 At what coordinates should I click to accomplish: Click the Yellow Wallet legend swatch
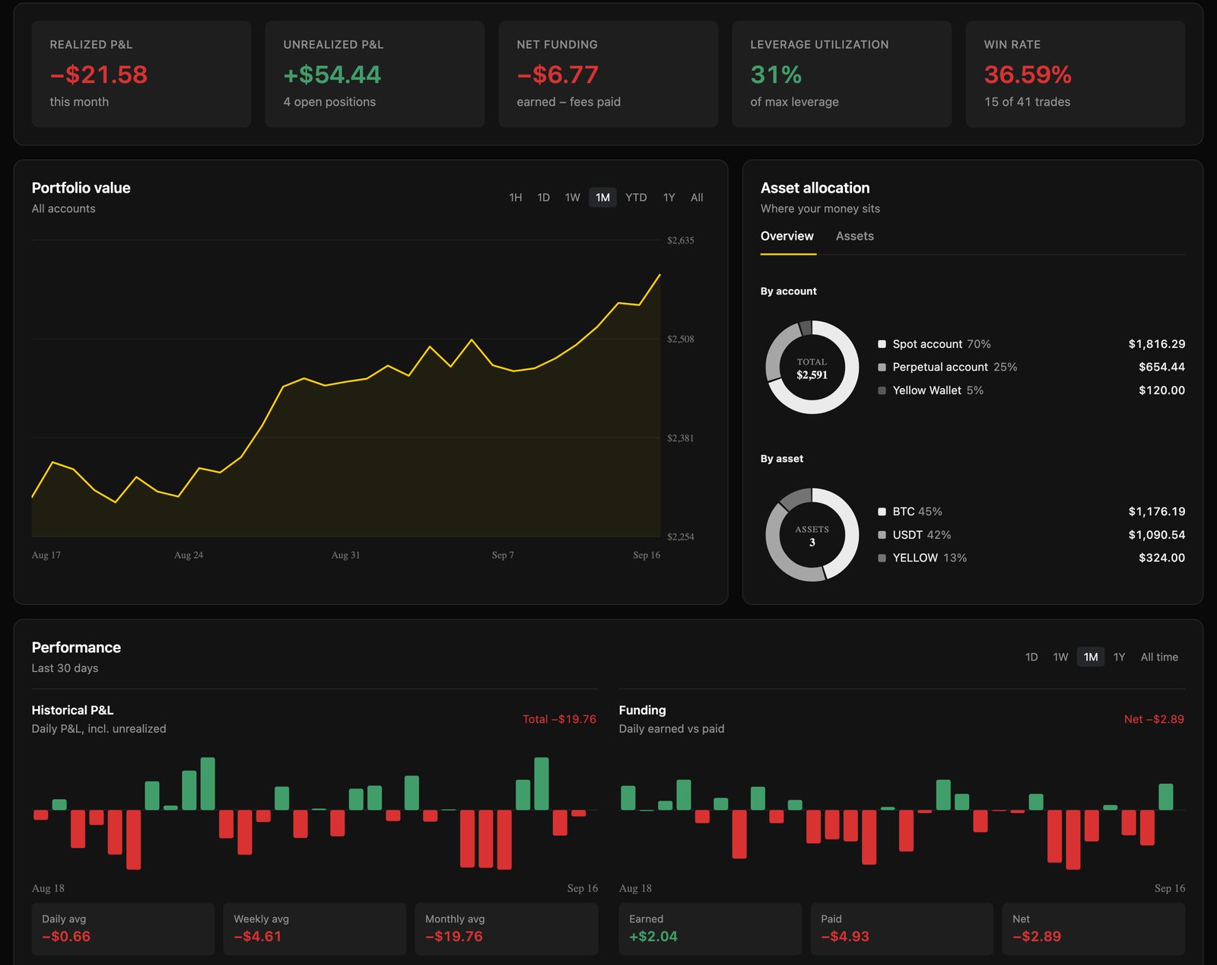click(x=882, y=390)
